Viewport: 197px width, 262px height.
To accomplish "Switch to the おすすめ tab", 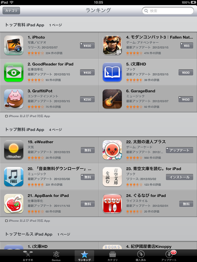I will coord(28,256).
